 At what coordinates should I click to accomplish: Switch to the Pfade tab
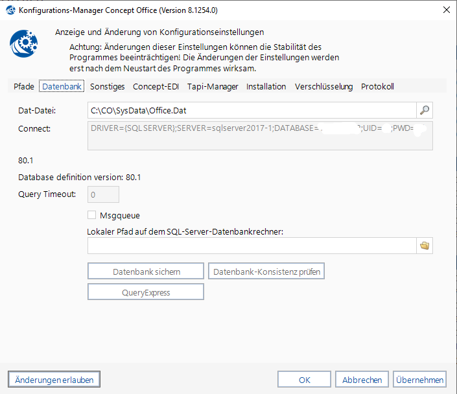pyautogui.click(x=24, y=86)
